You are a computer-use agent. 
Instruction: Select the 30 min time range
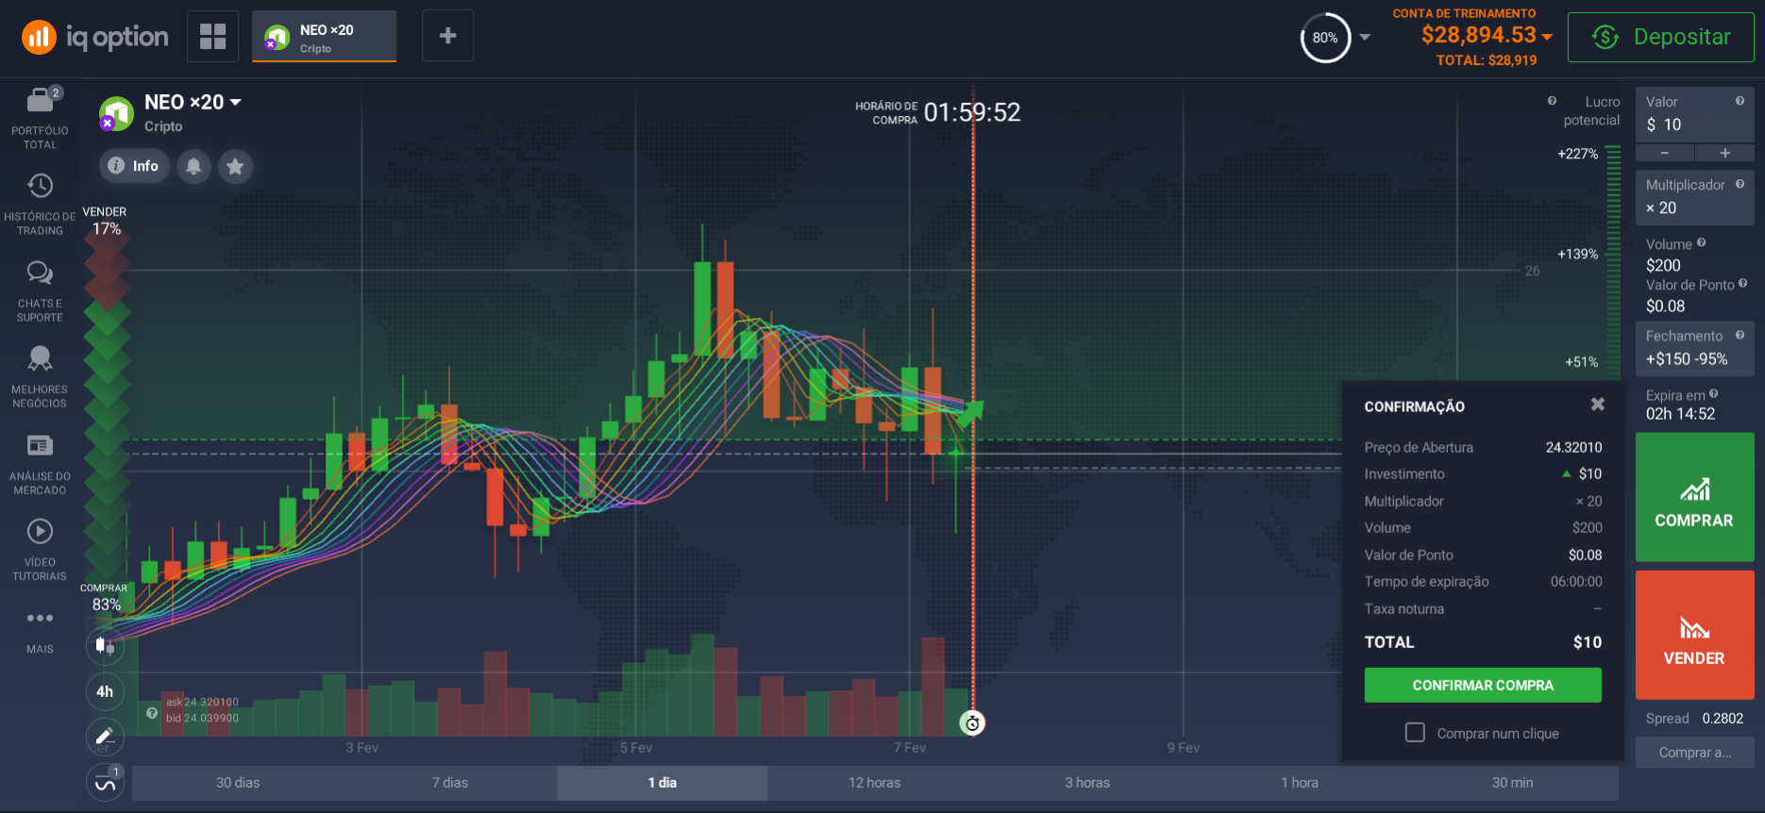1512,783
